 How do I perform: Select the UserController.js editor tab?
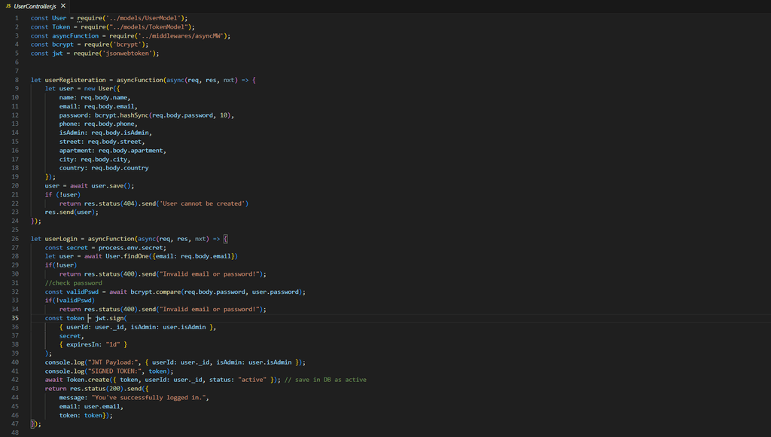(35, 6)
